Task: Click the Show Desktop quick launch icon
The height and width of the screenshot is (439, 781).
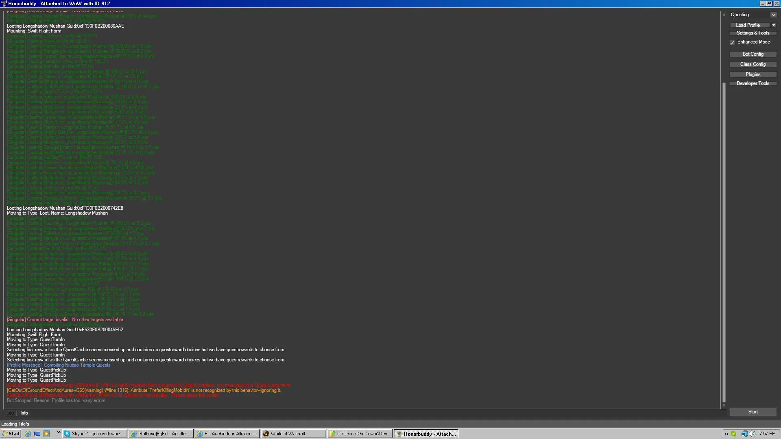Action: point(37,434)
